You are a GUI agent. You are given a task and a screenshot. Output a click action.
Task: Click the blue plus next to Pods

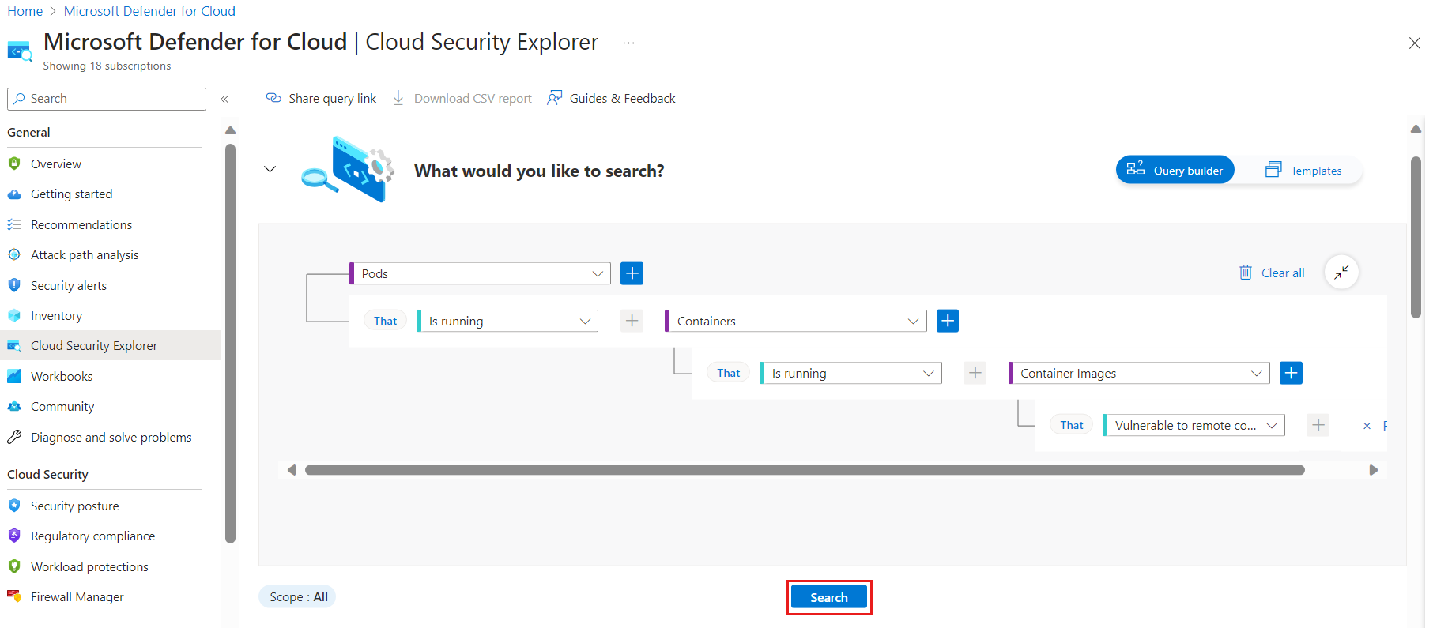(632, 273)
